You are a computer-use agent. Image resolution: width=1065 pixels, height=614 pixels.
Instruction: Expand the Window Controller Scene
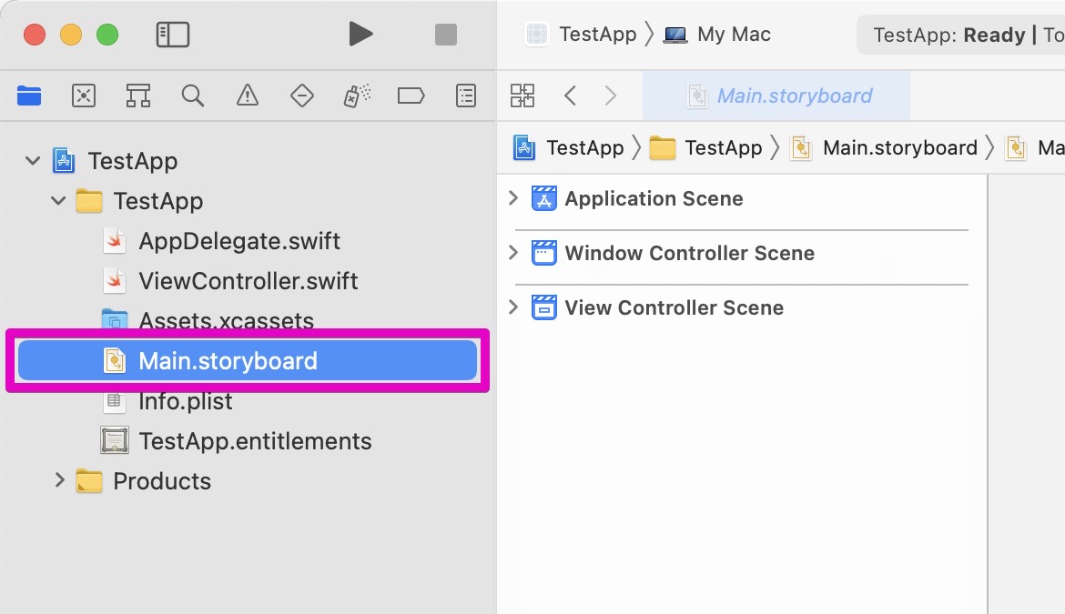[x=512, y=253]
